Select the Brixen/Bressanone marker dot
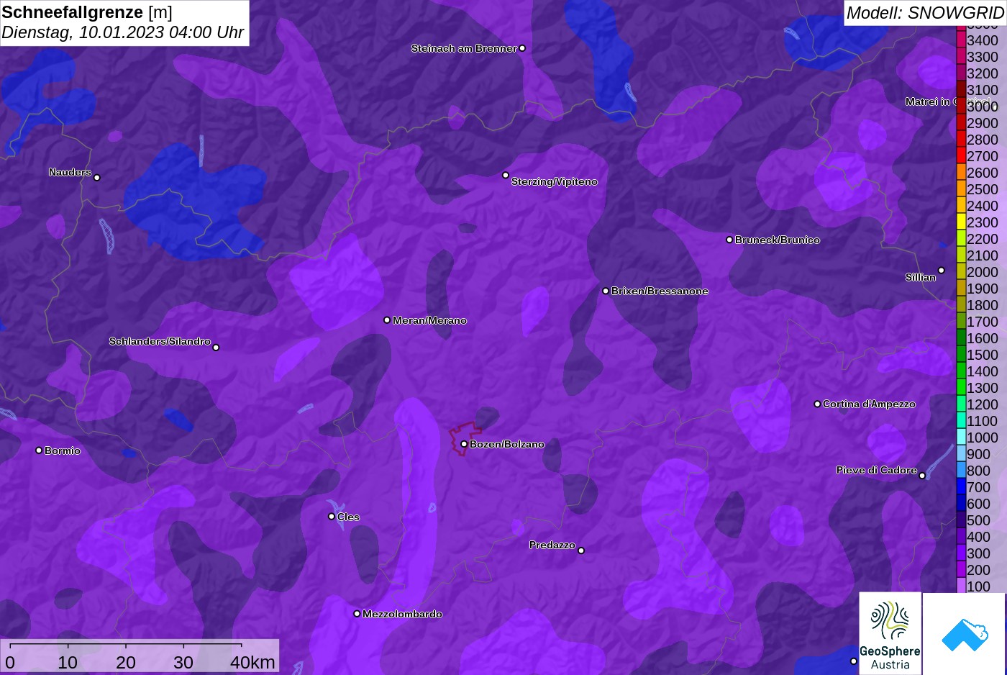The image size is (1007, 675). coord(606,291)
